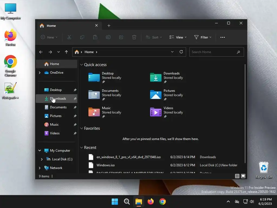This screenshot has width=277, height=208.
Task: Select Windows.iso recent file
Action: [x=162, y=165]
